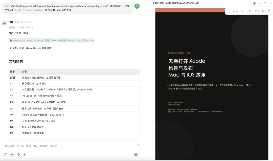This screenshot has width=273, height=161.
Task: Open the more options dots beside file path
Action: pyautogui.click(x=93, y=40)
